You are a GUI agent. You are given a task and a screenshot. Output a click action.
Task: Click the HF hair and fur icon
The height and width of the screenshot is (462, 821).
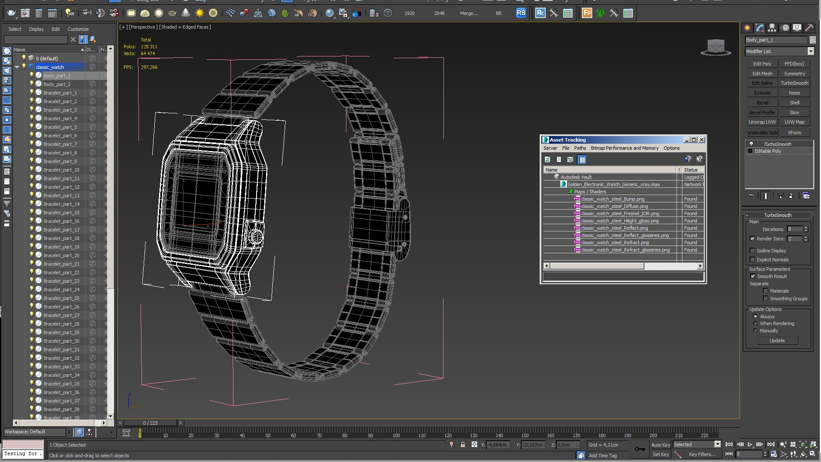[x=299, y=13]
